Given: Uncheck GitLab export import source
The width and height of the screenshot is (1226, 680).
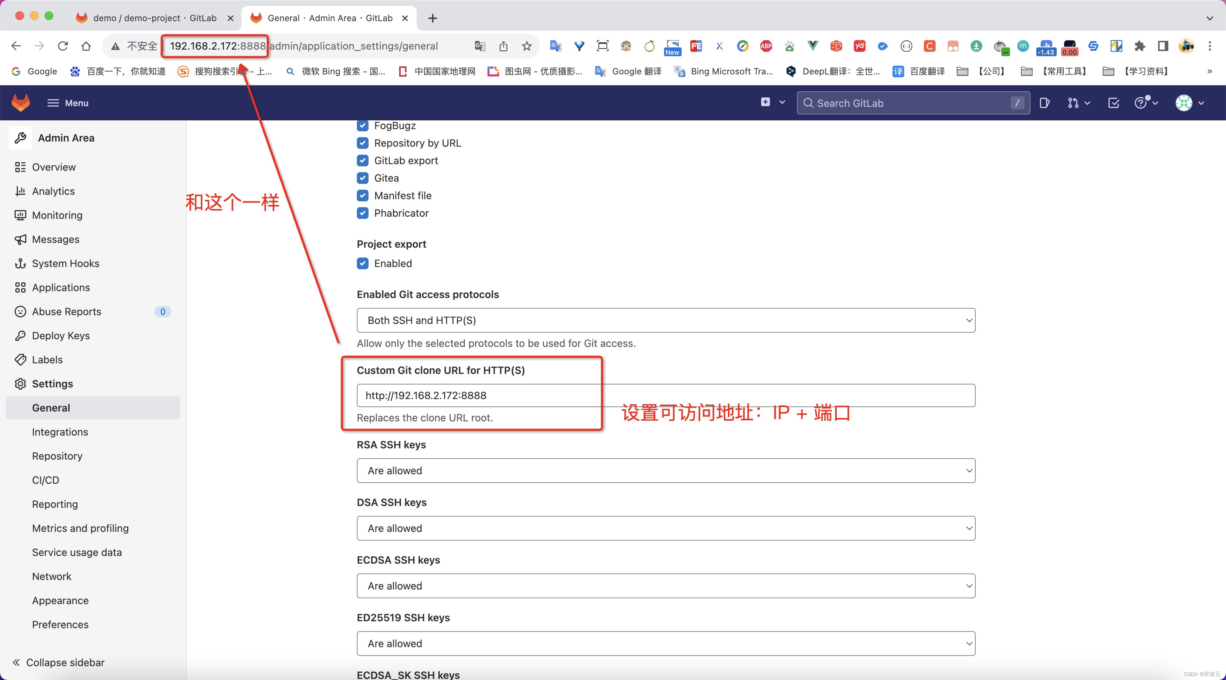Looking at the screenshot, I should (x=363, y=161).
